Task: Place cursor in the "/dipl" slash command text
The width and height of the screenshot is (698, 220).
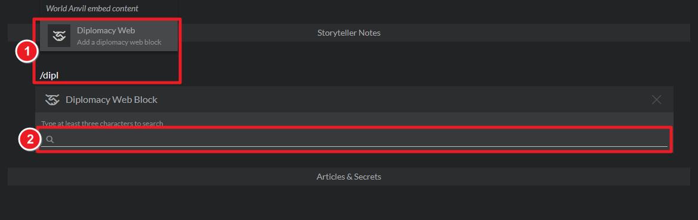Action: coord(50,76)
